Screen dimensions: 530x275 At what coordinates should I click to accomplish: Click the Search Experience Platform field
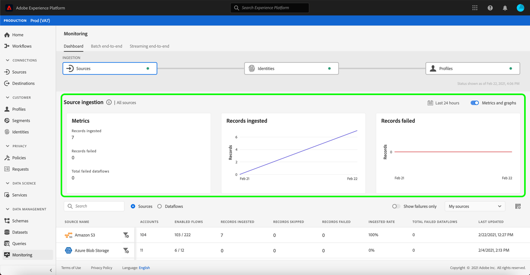tap(269, 8)
